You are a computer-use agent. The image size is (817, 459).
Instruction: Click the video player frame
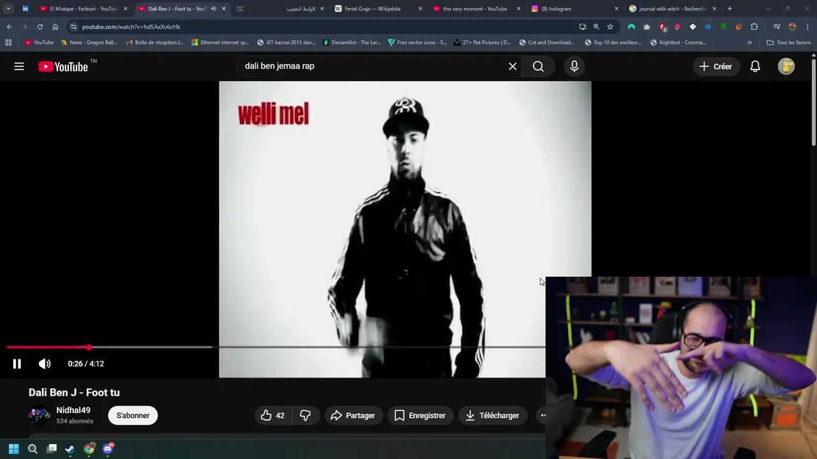click(x=405, y=229)
